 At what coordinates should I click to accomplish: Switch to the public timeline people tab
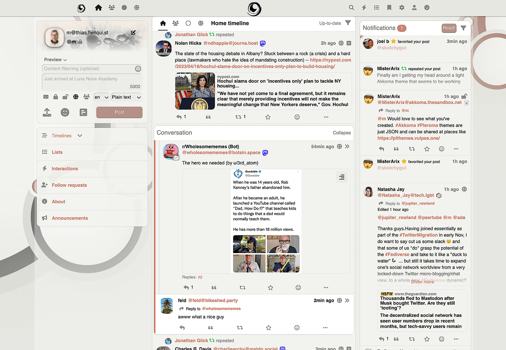point(176,23)
